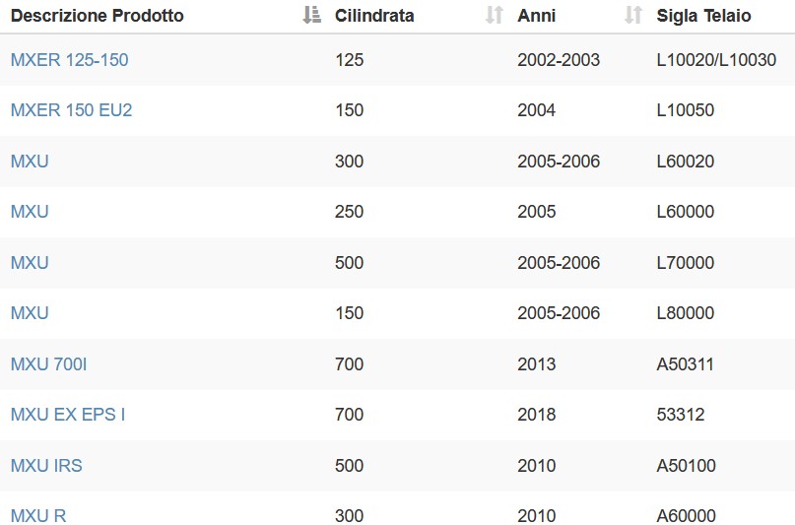Click the Sigla Telaio column header
The image size is (795, 525).
pos(703,16)
